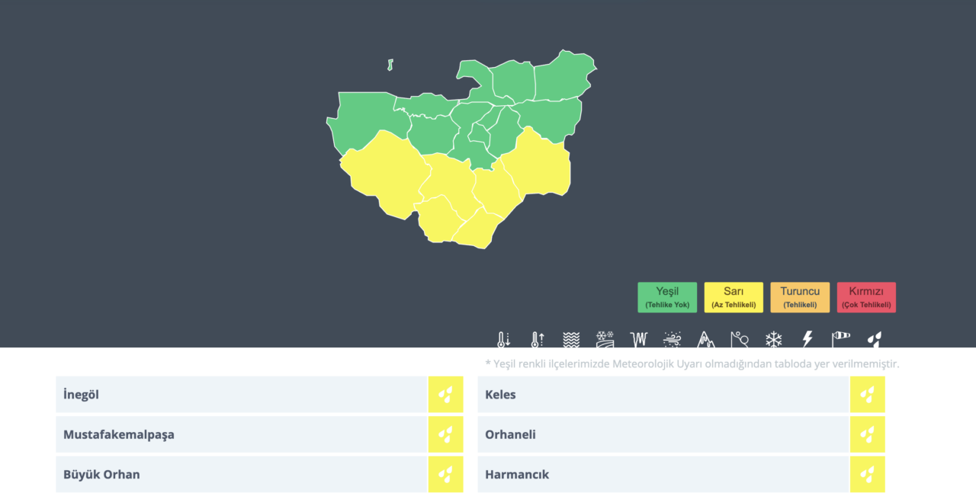
Task: Select the Harmancık district row
Action: (x=663, y=474)
